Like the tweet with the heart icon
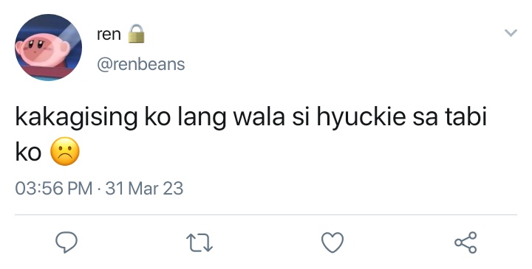This screenshot has width=532, height=269. click(332, 243)
